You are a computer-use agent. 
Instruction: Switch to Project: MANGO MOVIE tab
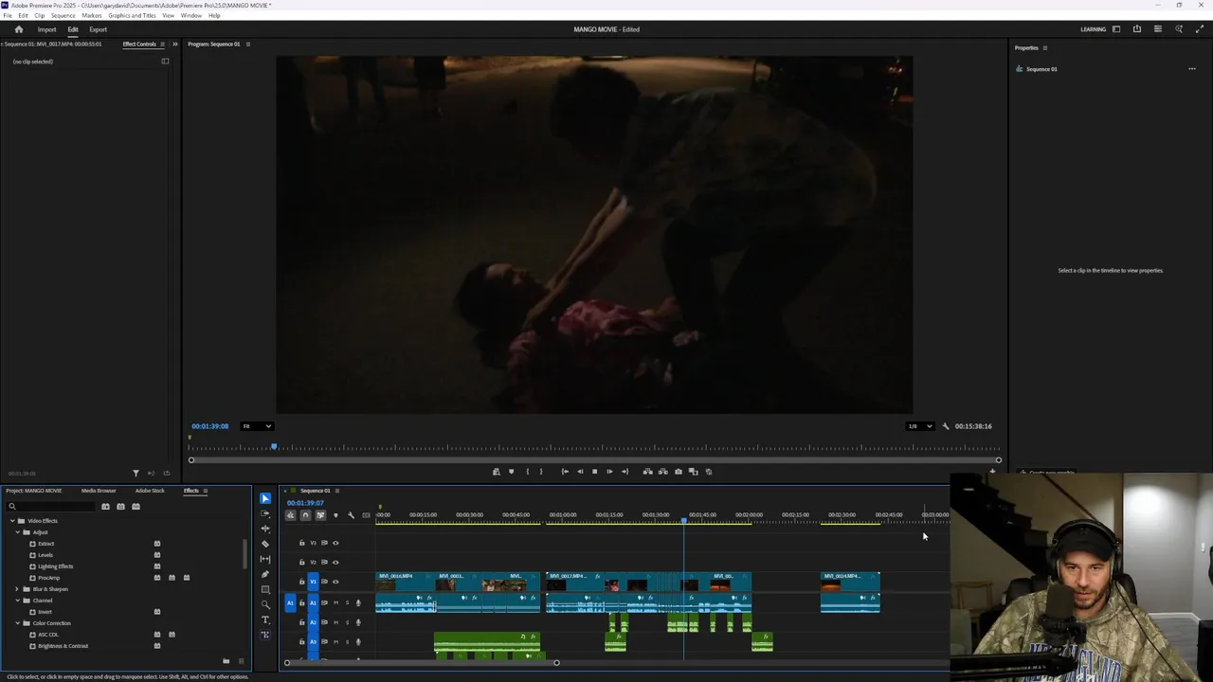(34, 491)
